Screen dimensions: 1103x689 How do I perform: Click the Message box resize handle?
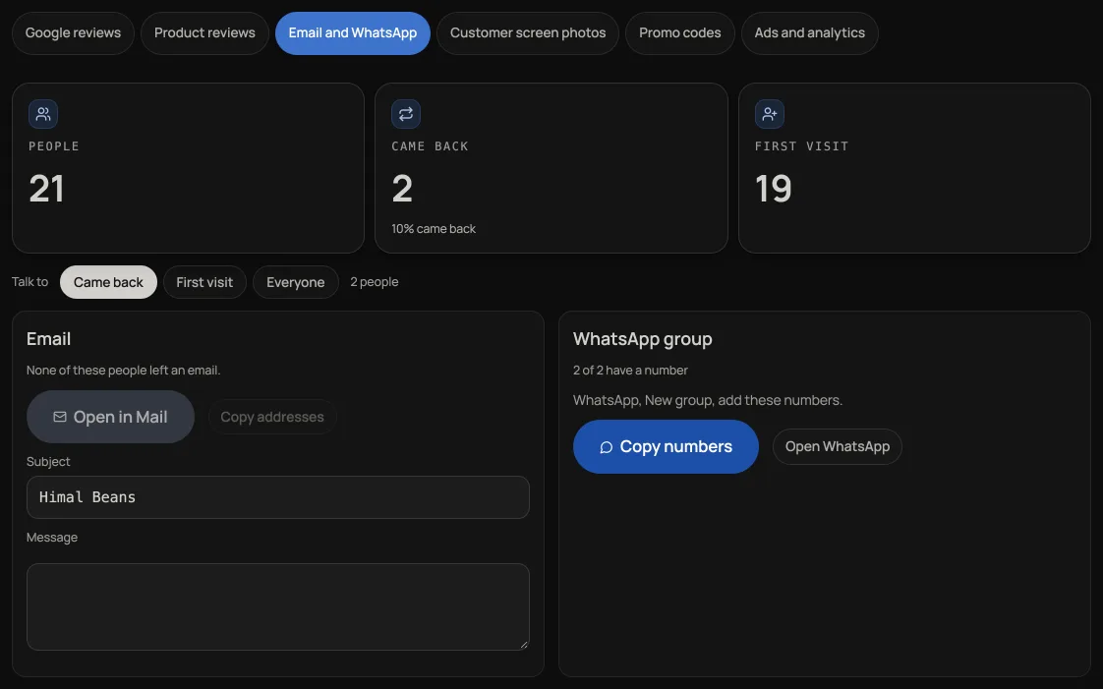524,645
